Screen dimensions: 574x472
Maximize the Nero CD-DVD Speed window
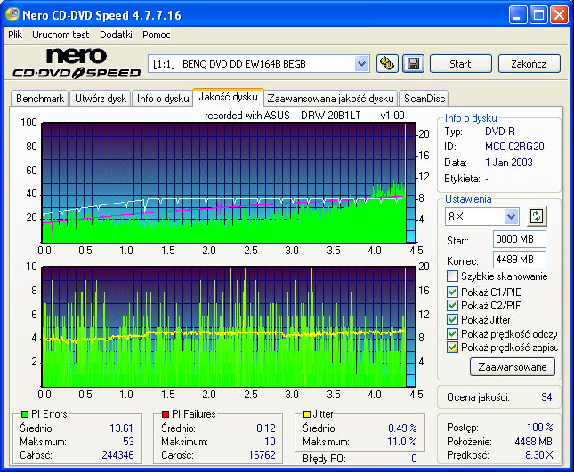538,15
